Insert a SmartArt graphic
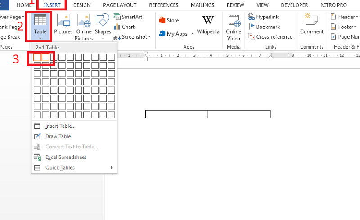360x220 pixels. point(128,17)
